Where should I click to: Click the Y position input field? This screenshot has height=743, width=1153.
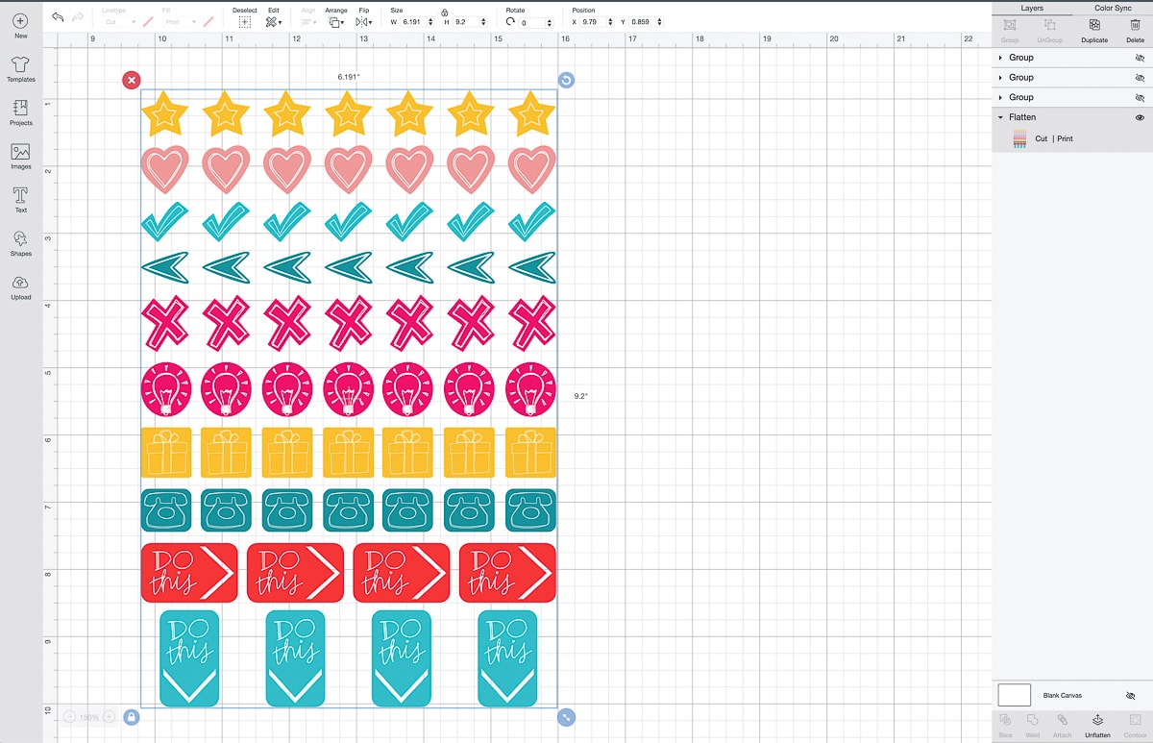643,21
